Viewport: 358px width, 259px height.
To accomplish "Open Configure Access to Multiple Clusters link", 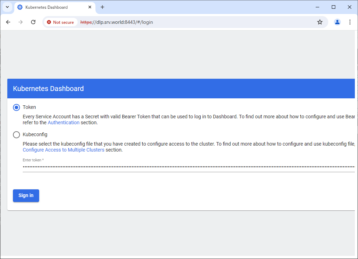I will coord(63,150).
